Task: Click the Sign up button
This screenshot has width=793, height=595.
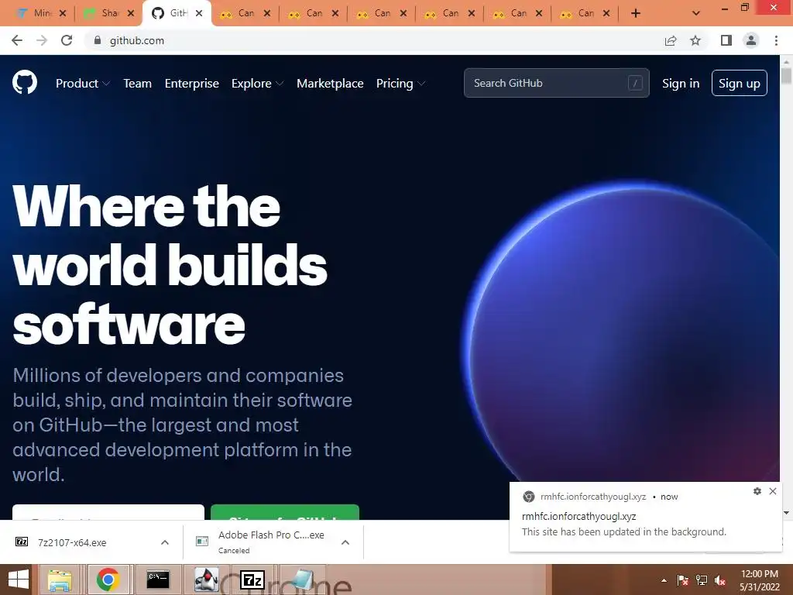Action: pos(740,83)
